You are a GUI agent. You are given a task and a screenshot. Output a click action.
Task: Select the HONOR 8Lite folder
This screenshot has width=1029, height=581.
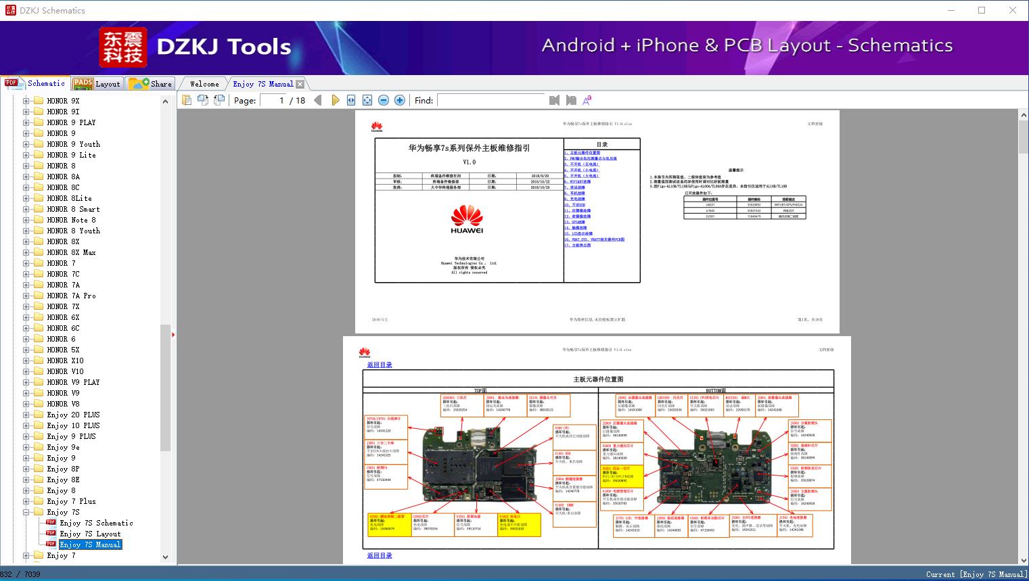click(x=69, y=198)
